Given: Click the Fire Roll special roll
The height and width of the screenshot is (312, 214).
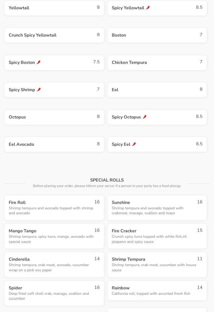Looking at the screenshot, I should pyautogui.click(x=54, y=207).
